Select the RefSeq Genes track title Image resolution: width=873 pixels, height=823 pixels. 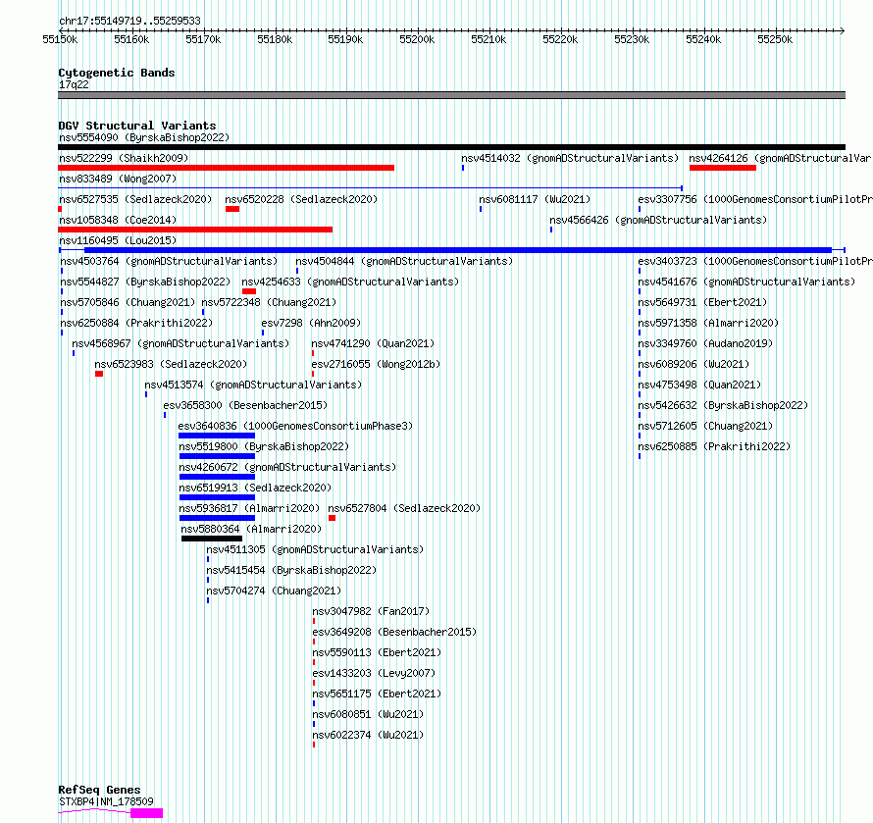[99, 790]
